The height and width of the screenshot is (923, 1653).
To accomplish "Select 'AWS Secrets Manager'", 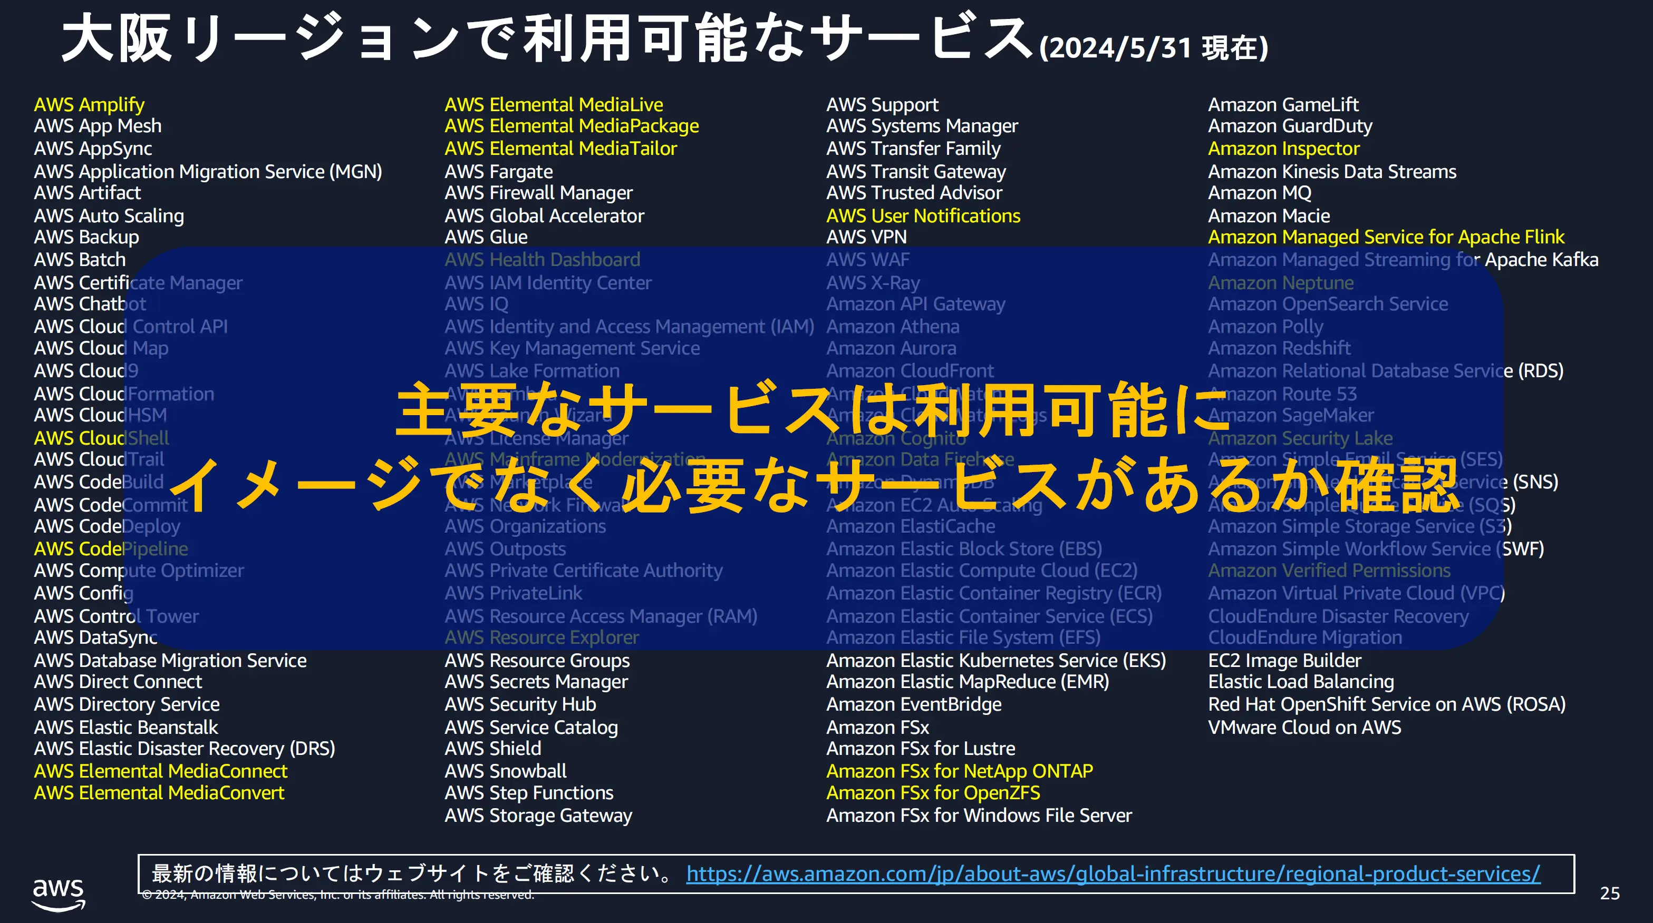I will coord(536,682).
